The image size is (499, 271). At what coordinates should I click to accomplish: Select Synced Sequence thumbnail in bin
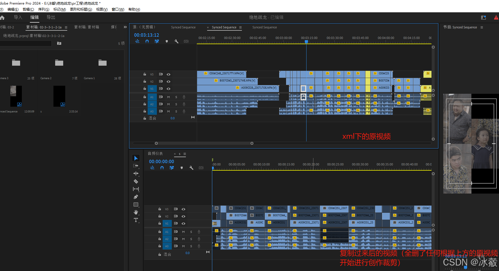coord(16,96)
